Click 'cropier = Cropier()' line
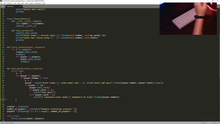 (18, 106)
